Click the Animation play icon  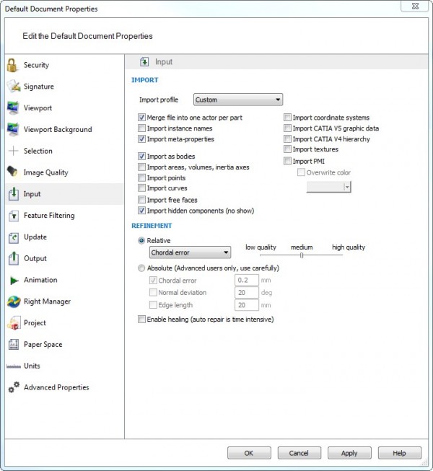pos(14,281)
